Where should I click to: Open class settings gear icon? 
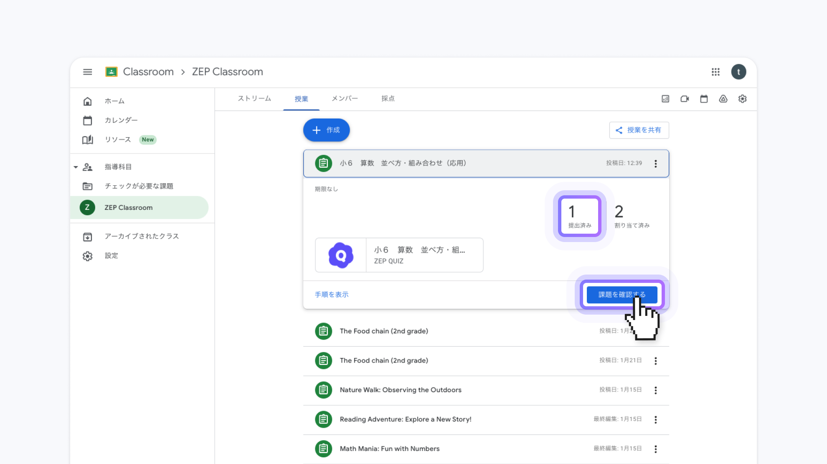pos(742,99)
